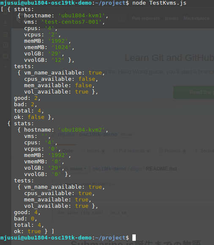Open the history clock icon in the sidebar
The image size is (214, 245).
[5, 45]
